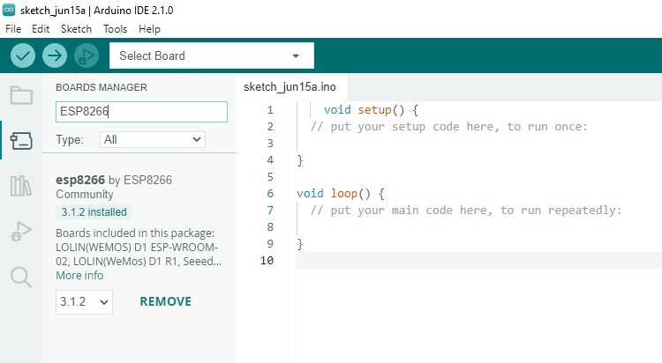Follow the More info link

point(79,275)
